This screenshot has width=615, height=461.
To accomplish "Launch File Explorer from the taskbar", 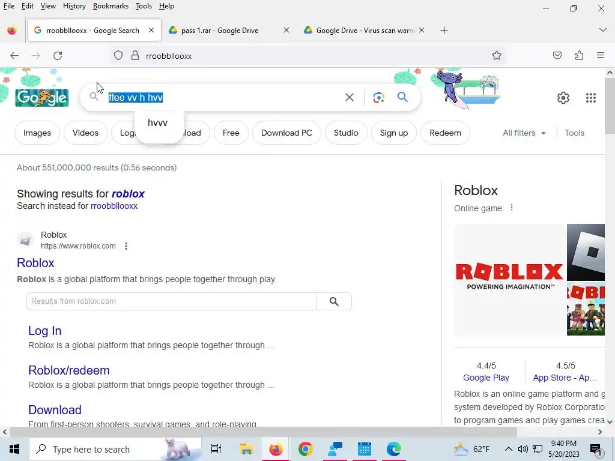I will click(x=246, y=449).
